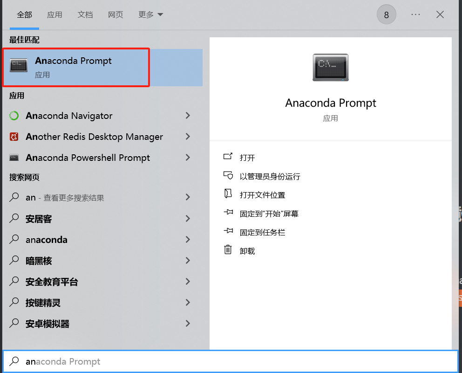
Task: Select Anaconda Powershell Prompt result
Action: click(x=102, y=158)
